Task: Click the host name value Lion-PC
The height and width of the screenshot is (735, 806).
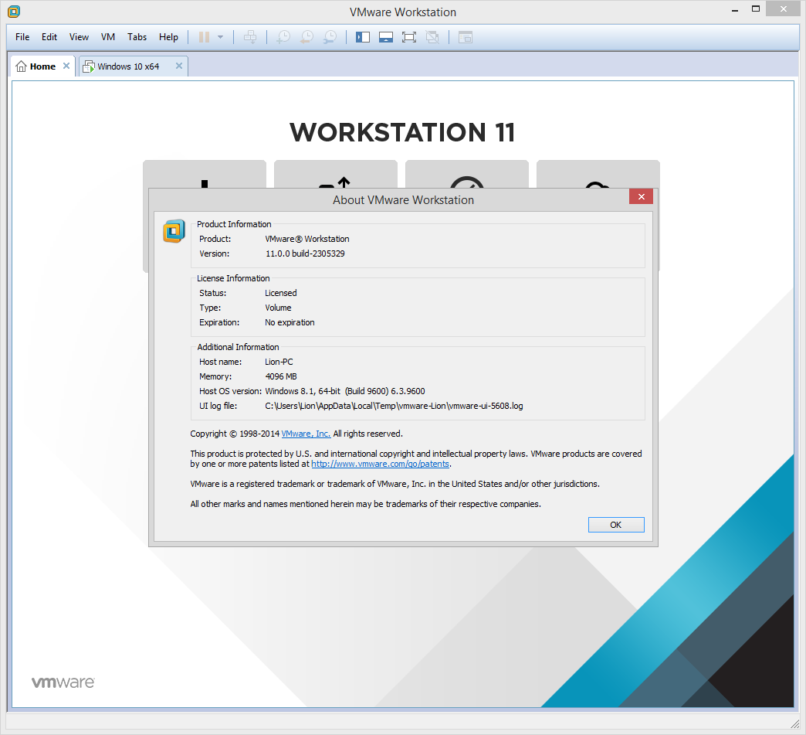Action: pos(279,362)
